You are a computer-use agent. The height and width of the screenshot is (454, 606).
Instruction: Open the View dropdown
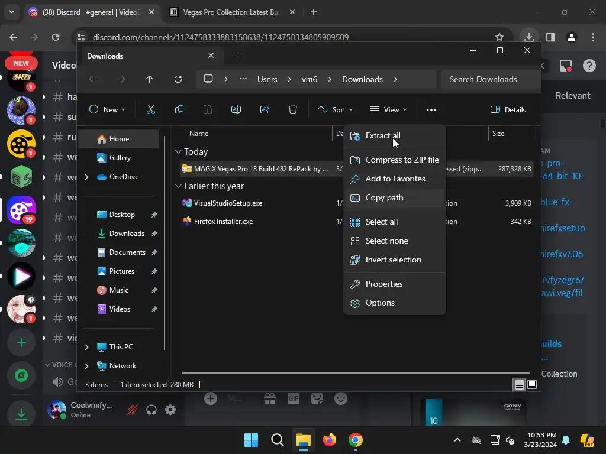point(388,109)
